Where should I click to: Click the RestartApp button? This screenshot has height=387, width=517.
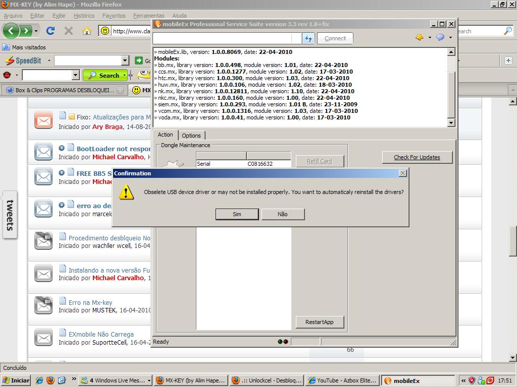tap(320, 322)
